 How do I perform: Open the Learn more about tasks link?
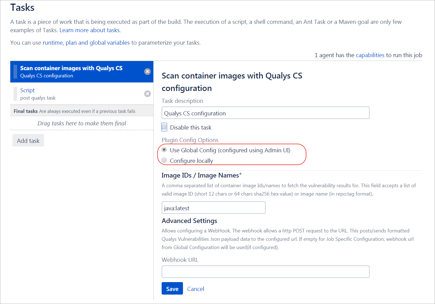(90, 30)
